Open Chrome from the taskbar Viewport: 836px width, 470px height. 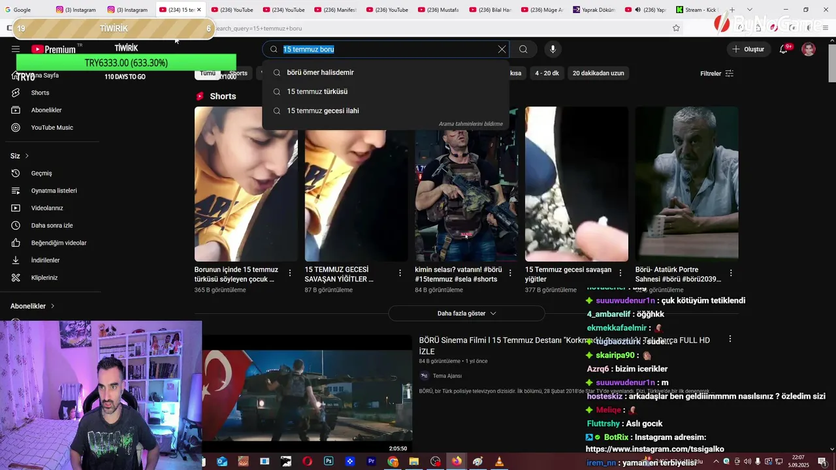point(393,462)
